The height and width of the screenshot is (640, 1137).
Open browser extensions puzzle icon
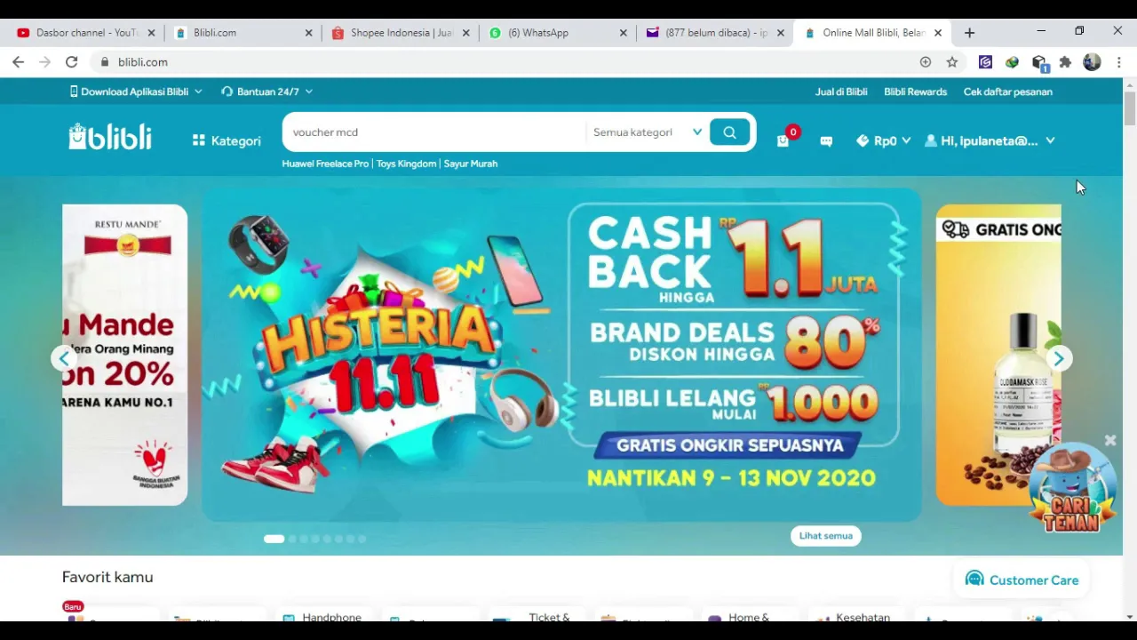(1065, 62)
